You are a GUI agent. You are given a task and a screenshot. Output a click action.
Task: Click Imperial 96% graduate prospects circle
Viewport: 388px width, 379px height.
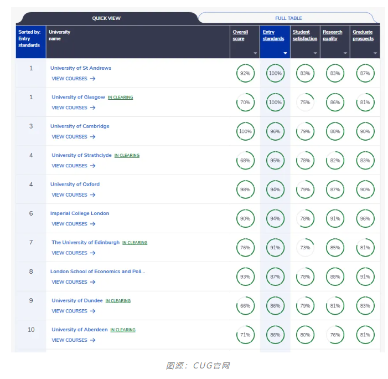click(365, 218)
